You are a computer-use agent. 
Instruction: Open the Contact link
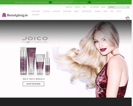coord(77,7)
